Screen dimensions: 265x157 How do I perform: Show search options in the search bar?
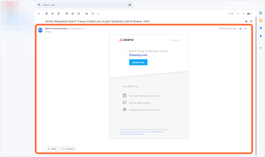pos(130,5)
